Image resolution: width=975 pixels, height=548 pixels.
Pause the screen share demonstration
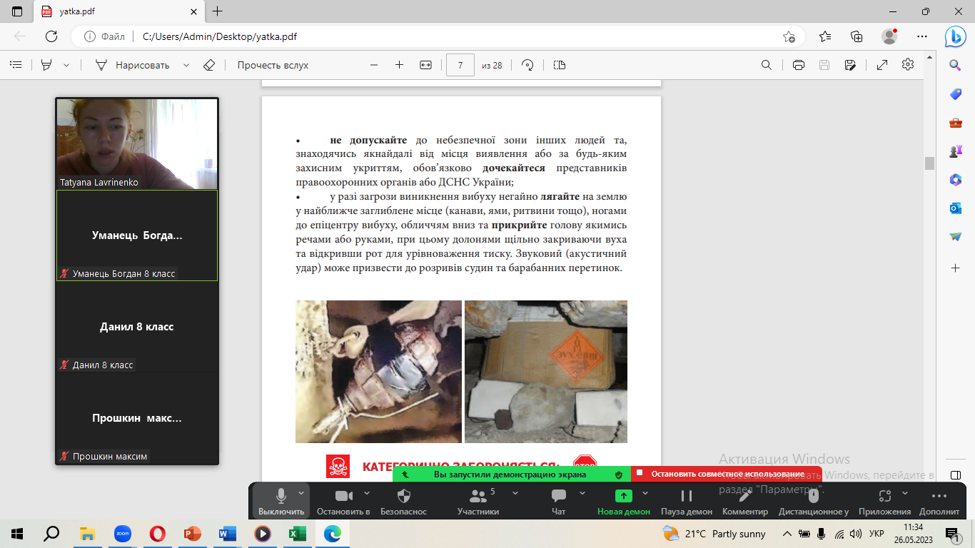(687, 501)
